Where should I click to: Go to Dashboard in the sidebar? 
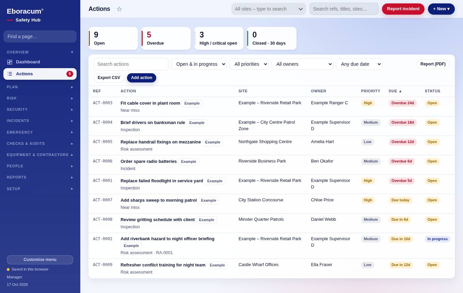[x=40, y=62]
